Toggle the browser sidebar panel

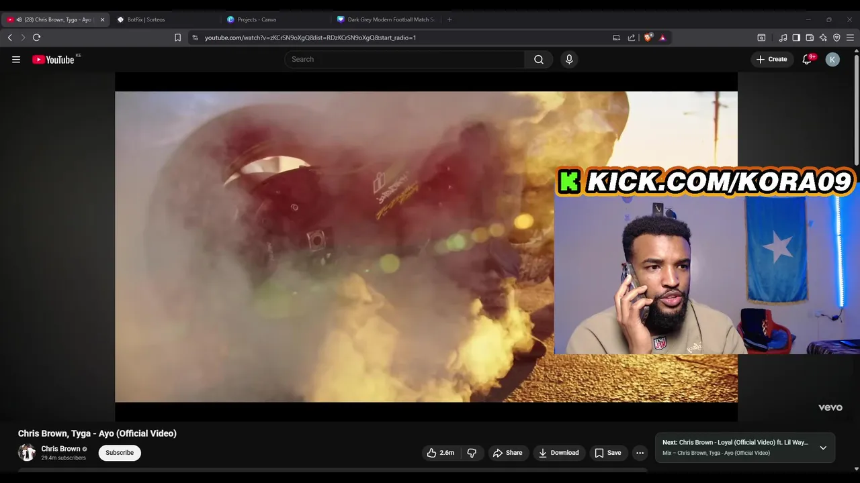[x=796, y=38]
